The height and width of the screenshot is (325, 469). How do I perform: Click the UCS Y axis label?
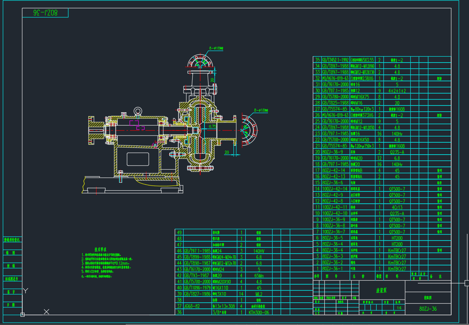coord(26,291)
